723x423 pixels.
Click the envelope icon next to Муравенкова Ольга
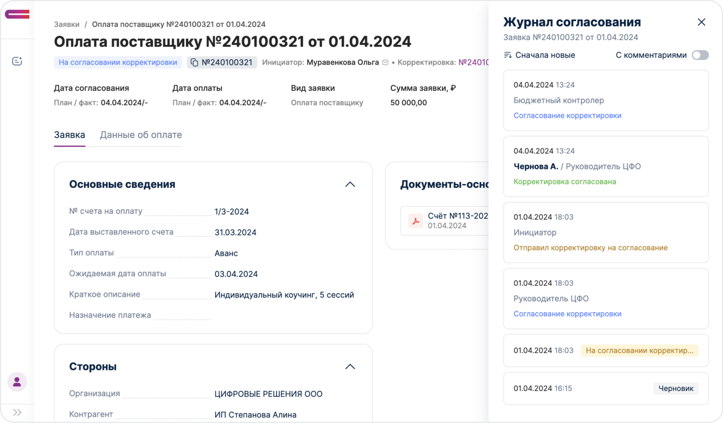(385, 62)
